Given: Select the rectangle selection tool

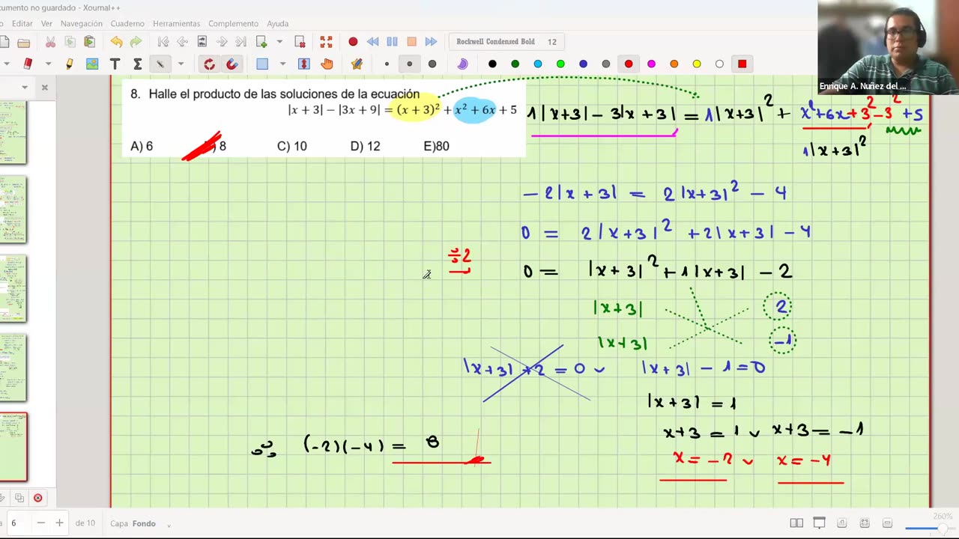Looking at the screenshot, I should coord(262,64).
